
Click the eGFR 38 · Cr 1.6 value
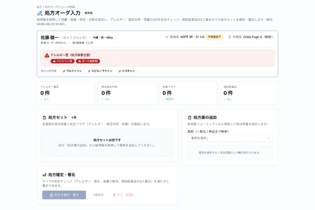[x=192, y=37]
